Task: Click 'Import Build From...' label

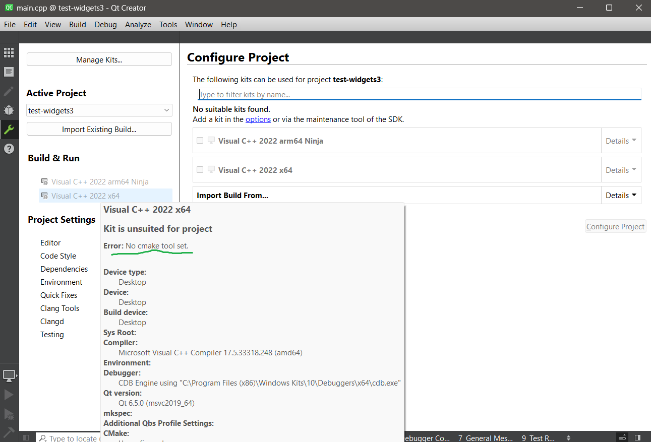Action: coord(232,195)
